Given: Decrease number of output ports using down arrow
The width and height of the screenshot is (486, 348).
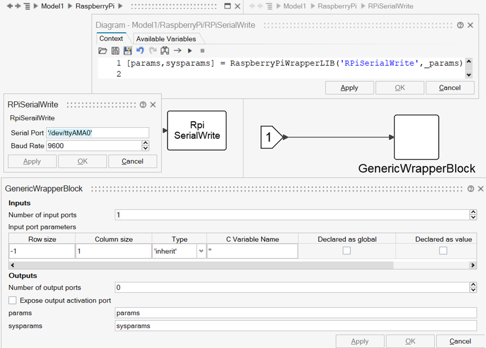Looking at the screenshot, I should [473, 290].
